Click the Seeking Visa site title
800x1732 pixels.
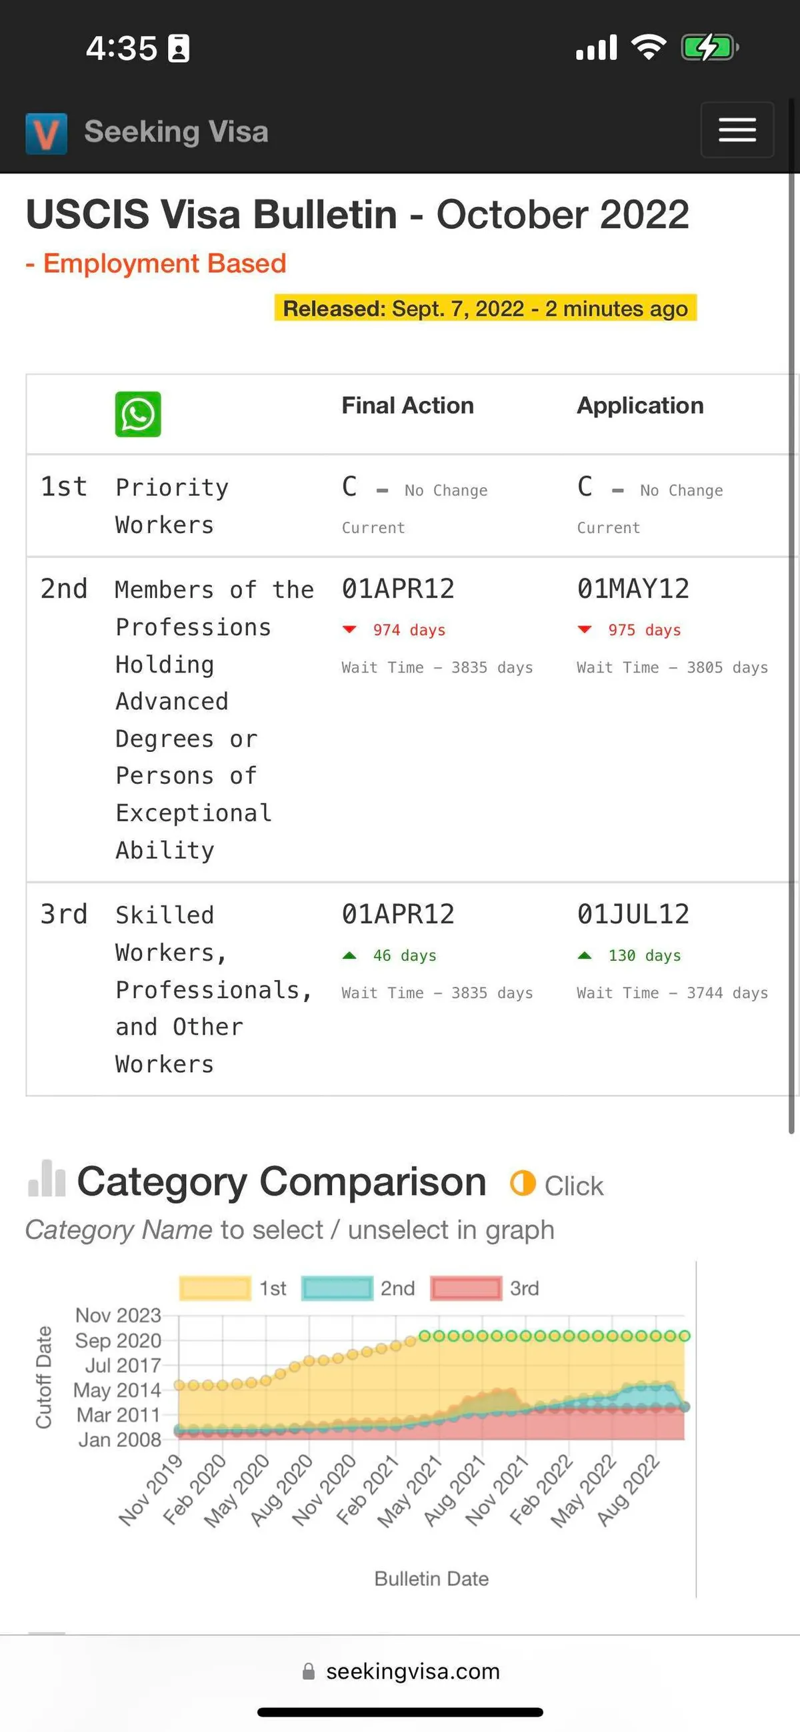(x=176, y=132)
